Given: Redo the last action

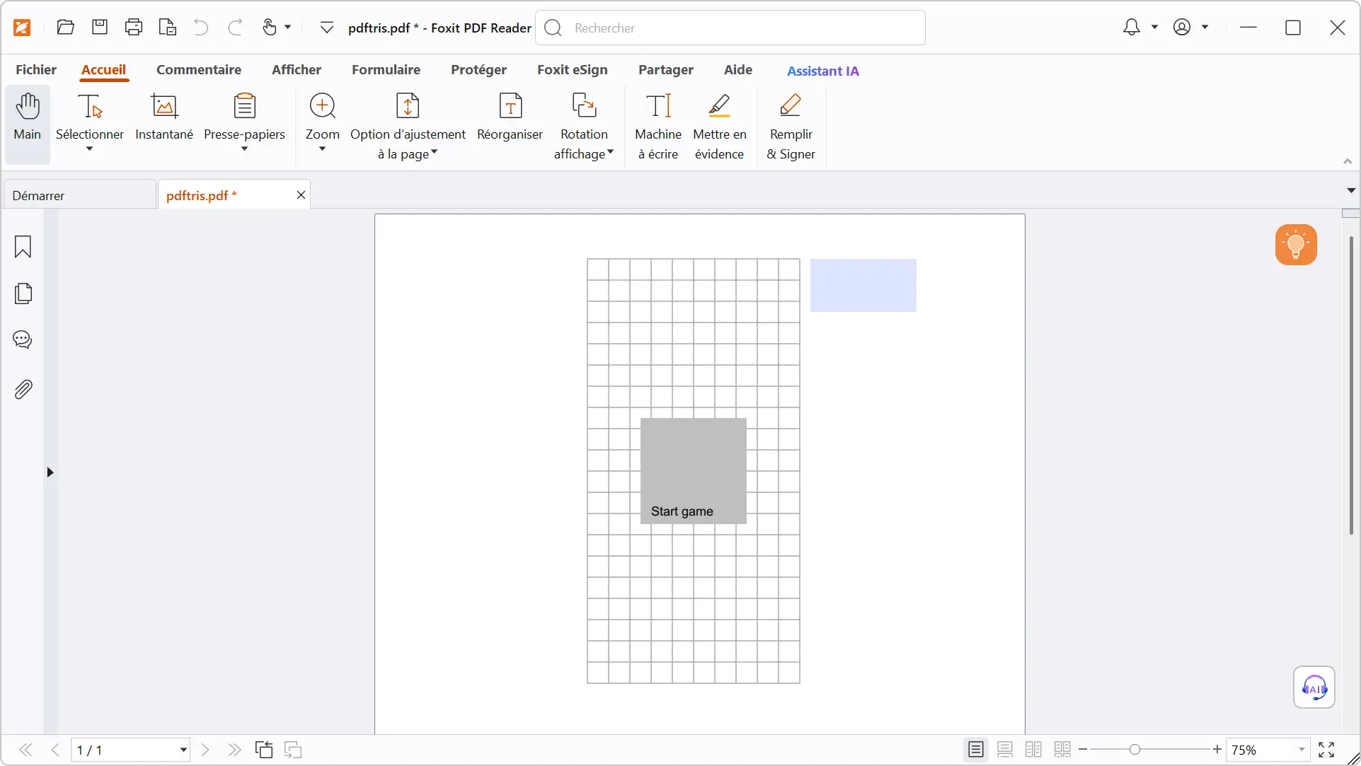Looking at the screenshot, I should (235, 28).
